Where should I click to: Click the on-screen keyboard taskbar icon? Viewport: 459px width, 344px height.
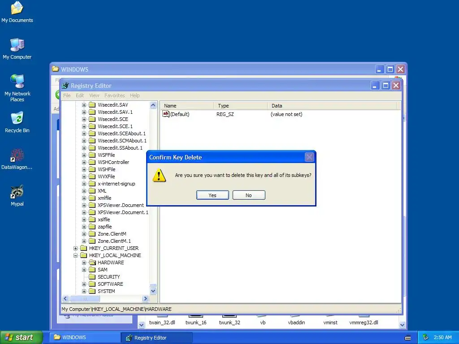click(x=408, y=338)
